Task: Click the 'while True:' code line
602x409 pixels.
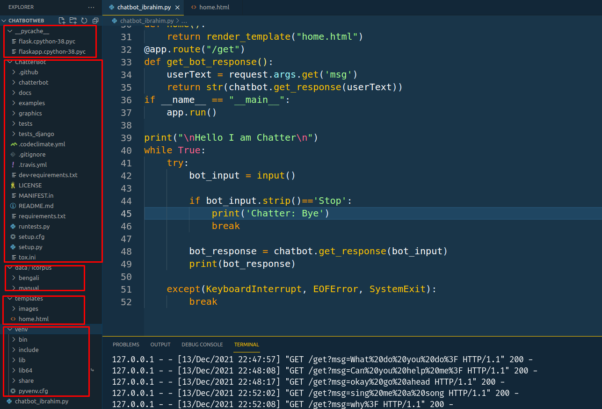Action: coord(175,150)
